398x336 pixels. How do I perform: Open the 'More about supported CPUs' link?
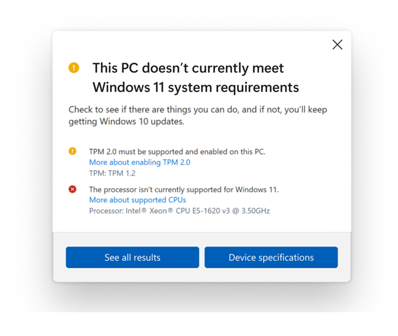(x=137, y=200)
